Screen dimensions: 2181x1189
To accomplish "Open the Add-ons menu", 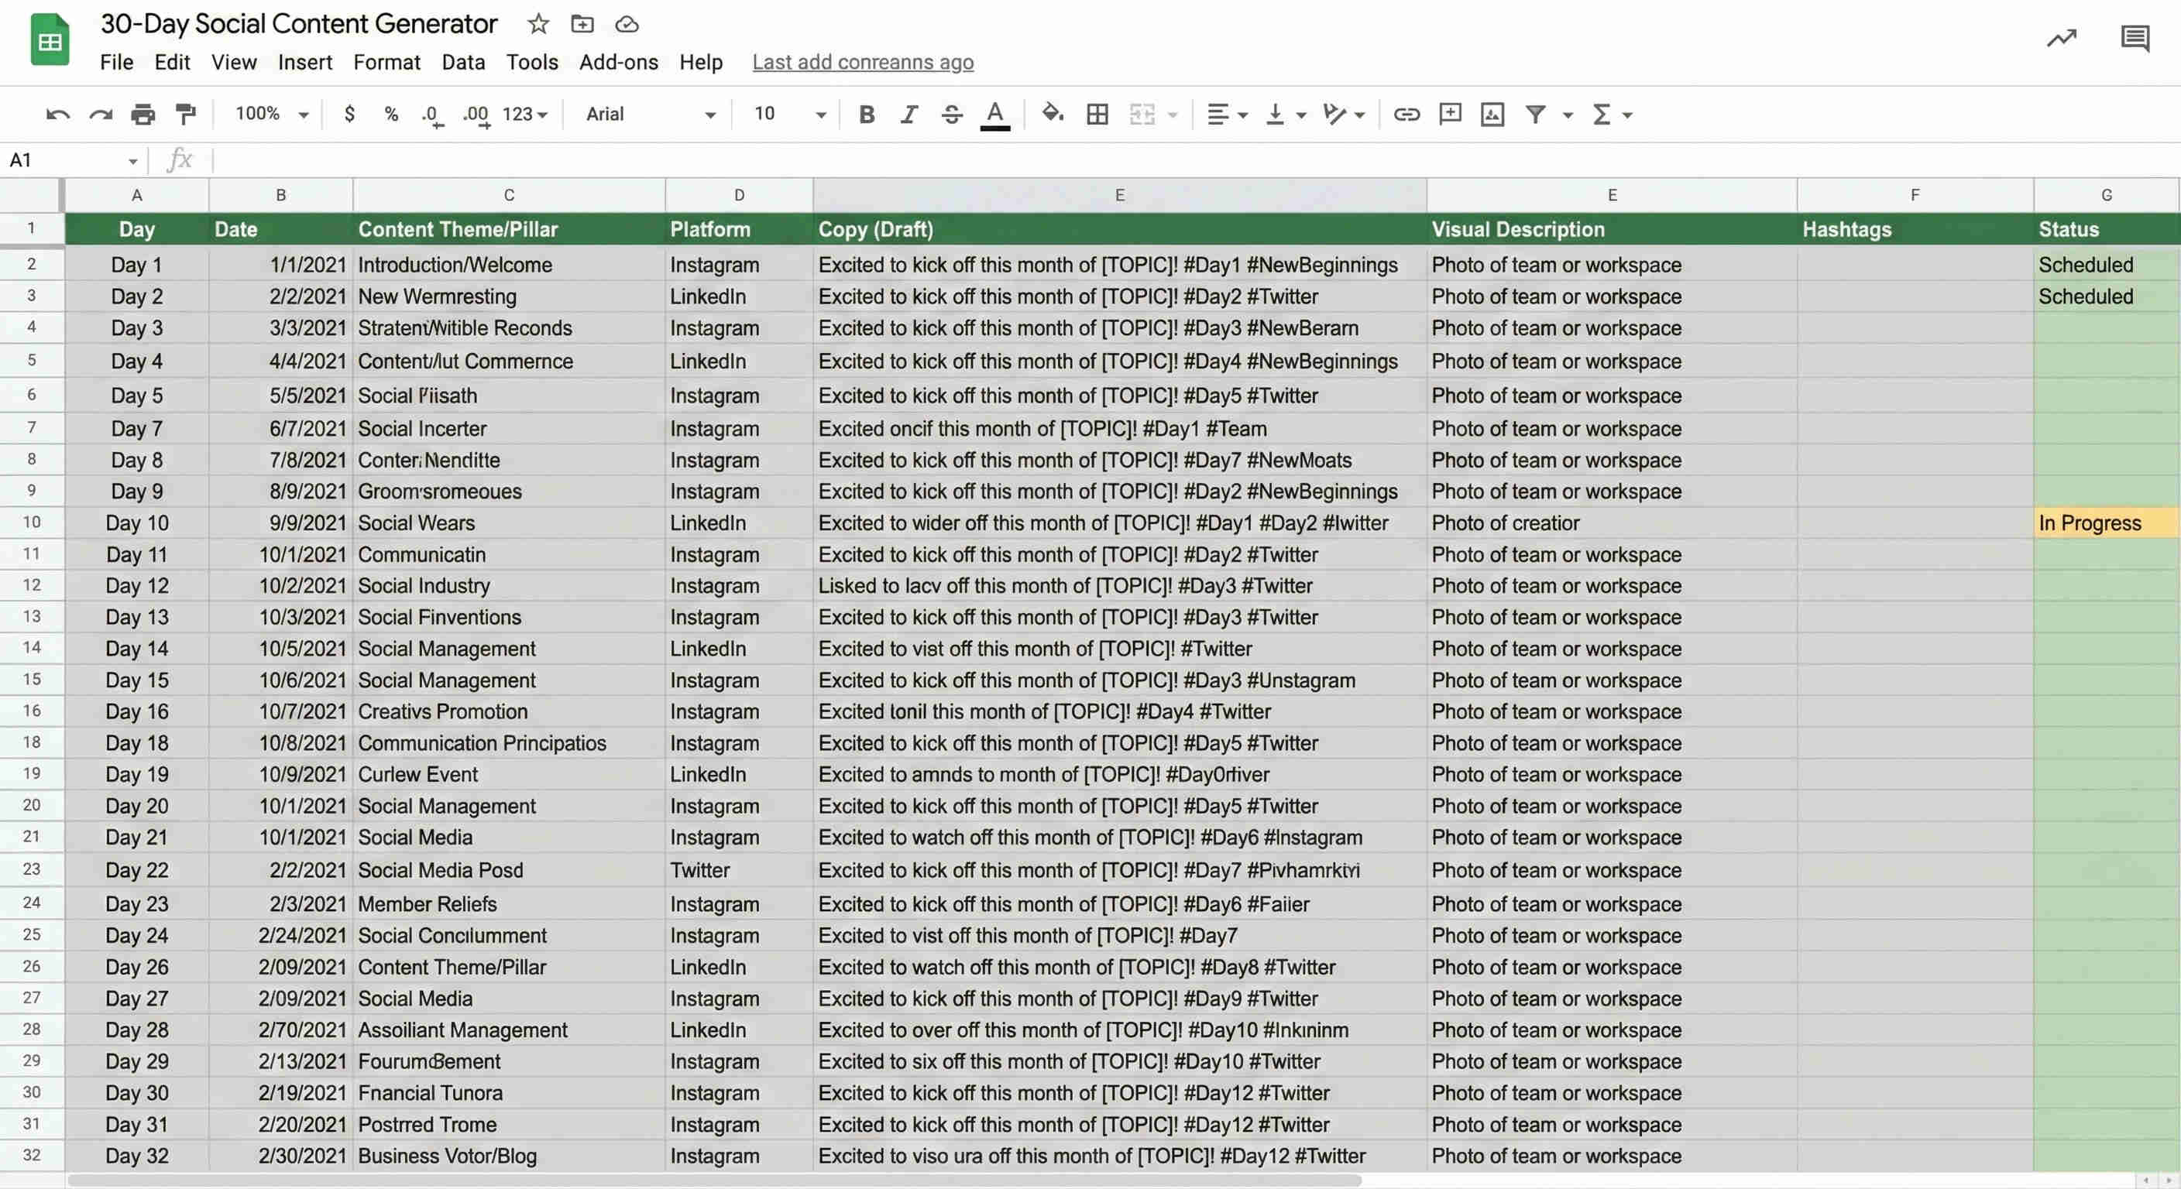I will pos(619,62).
